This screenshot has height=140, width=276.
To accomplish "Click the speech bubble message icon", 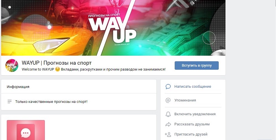I will point(168,86).
